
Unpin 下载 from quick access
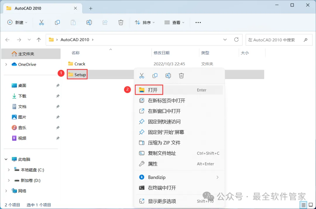(x=58, y=96)
